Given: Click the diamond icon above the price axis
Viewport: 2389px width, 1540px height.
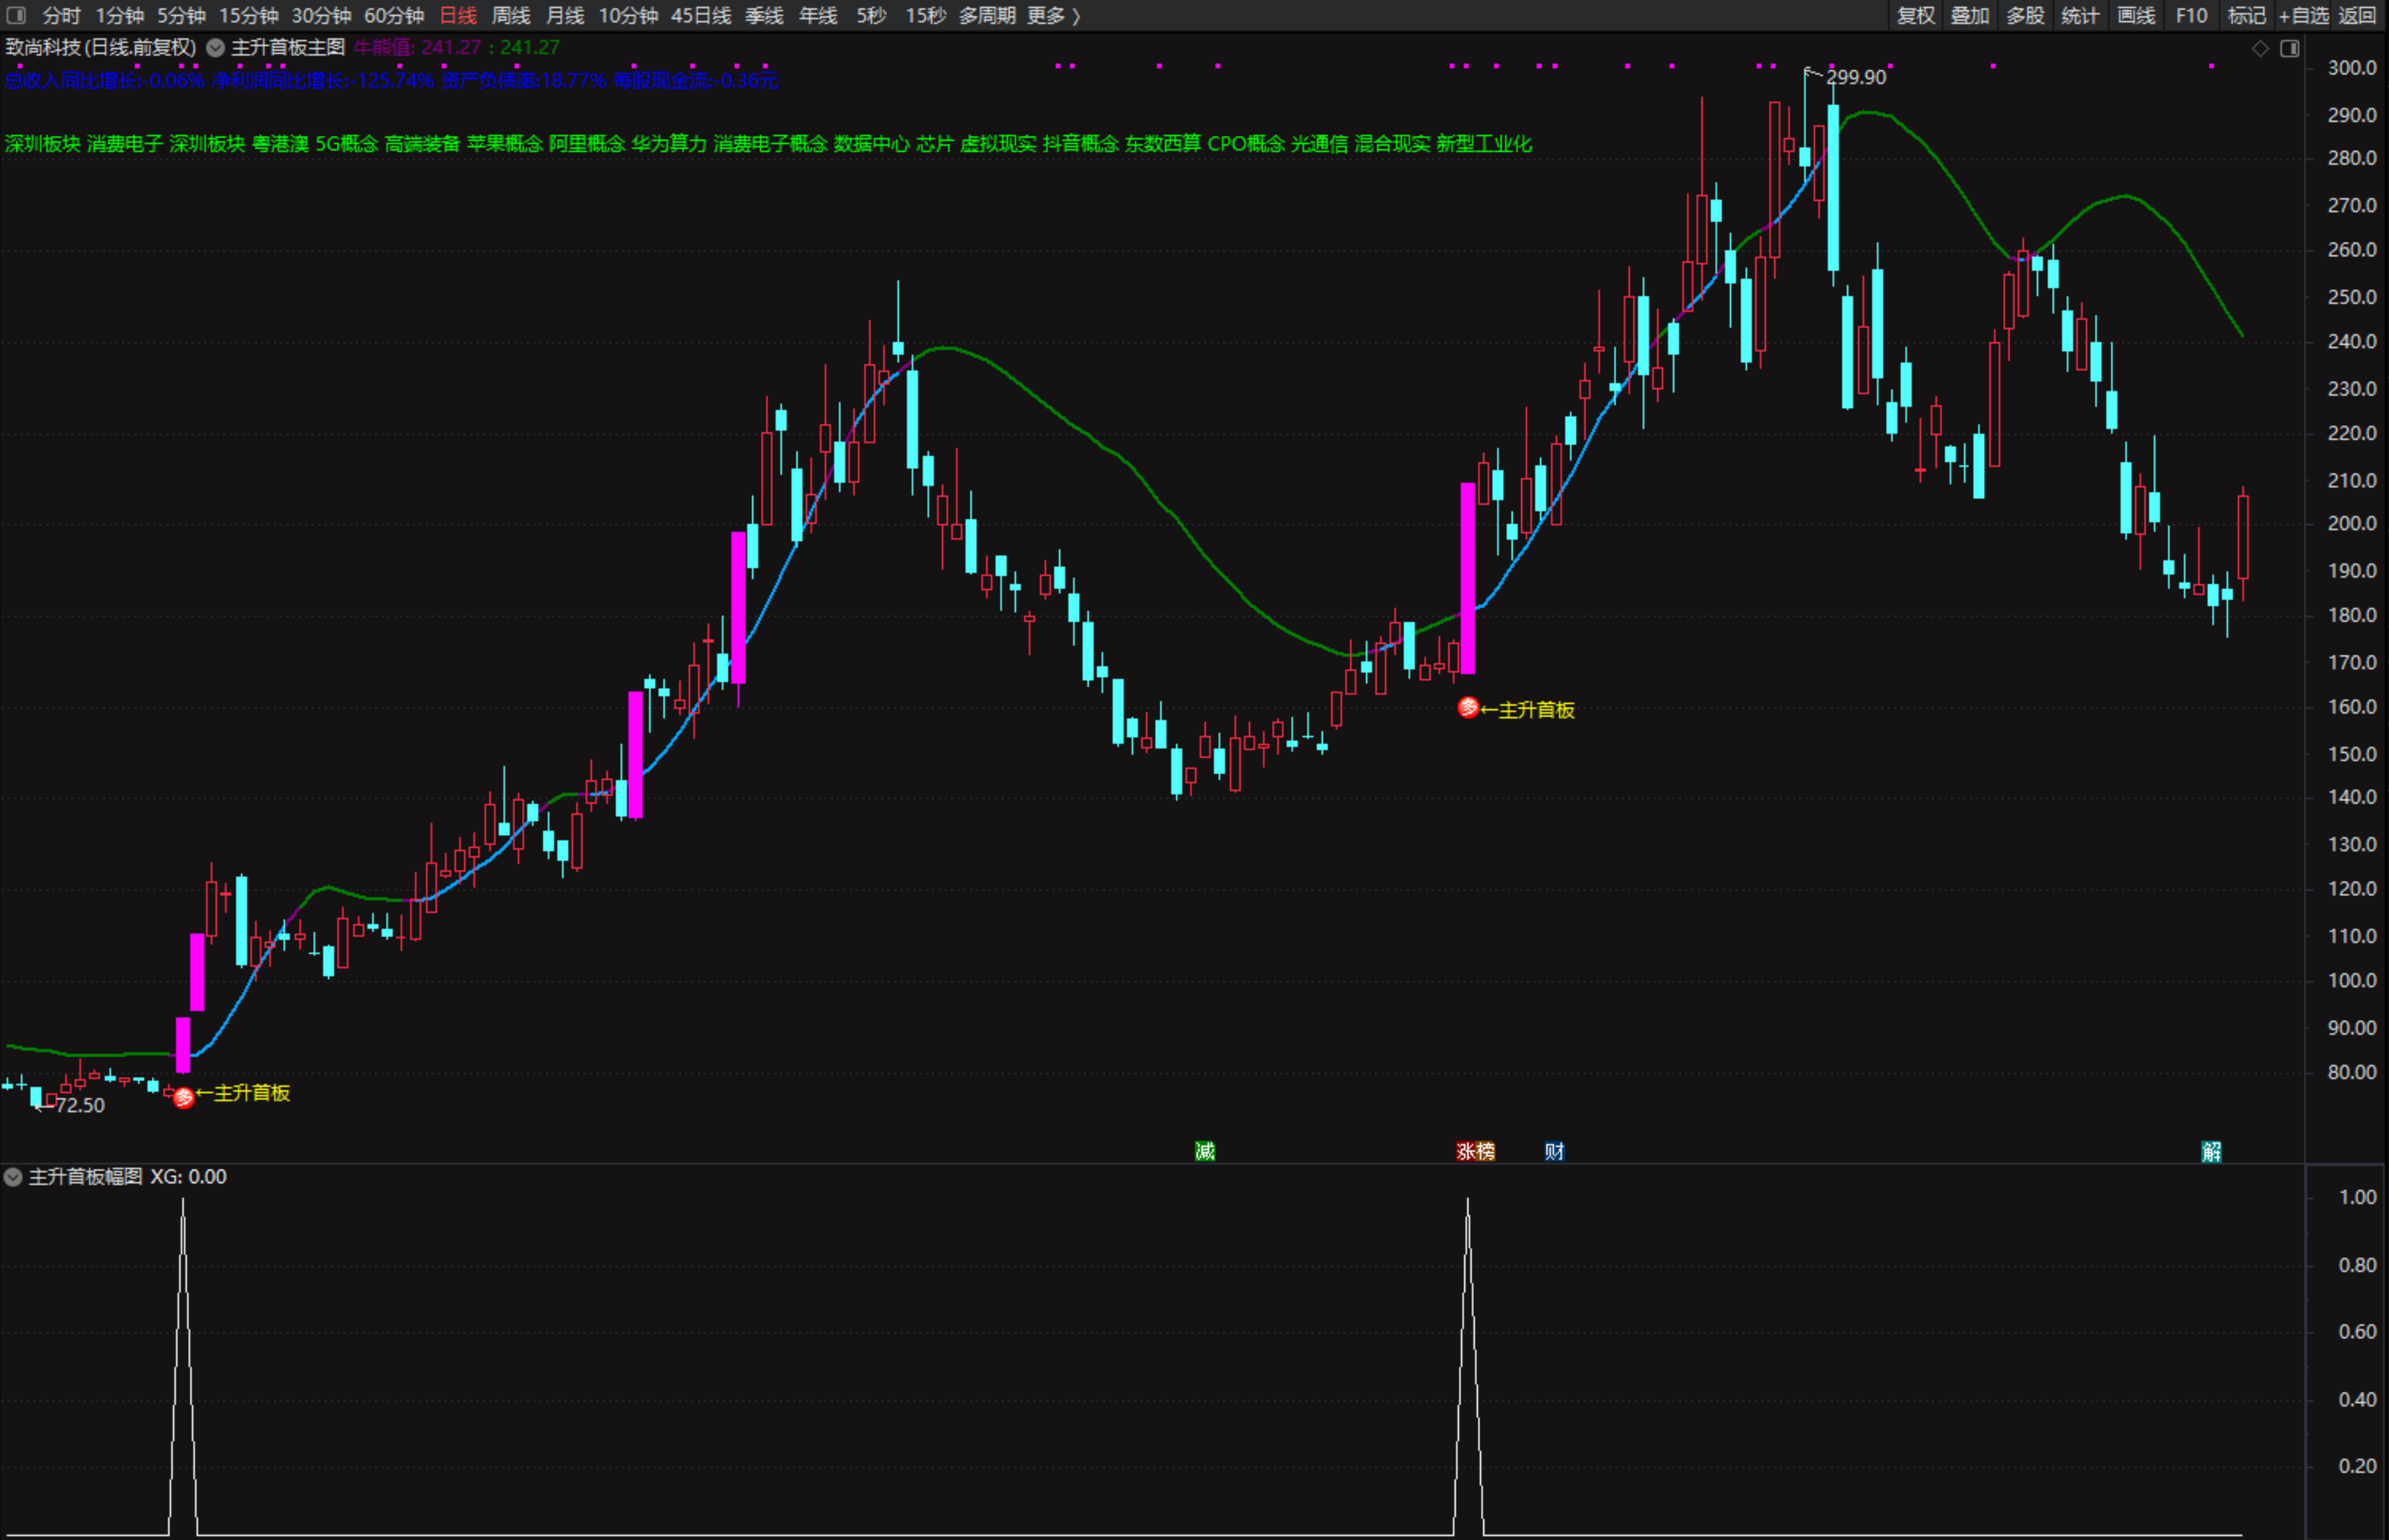Looking at the screenshot, I should point(2260,48).
